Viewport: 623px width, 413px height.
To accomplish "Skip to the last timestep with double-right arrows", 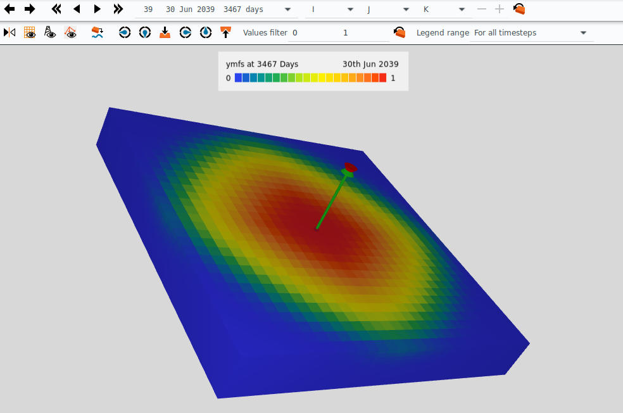I will coord(118,10).
